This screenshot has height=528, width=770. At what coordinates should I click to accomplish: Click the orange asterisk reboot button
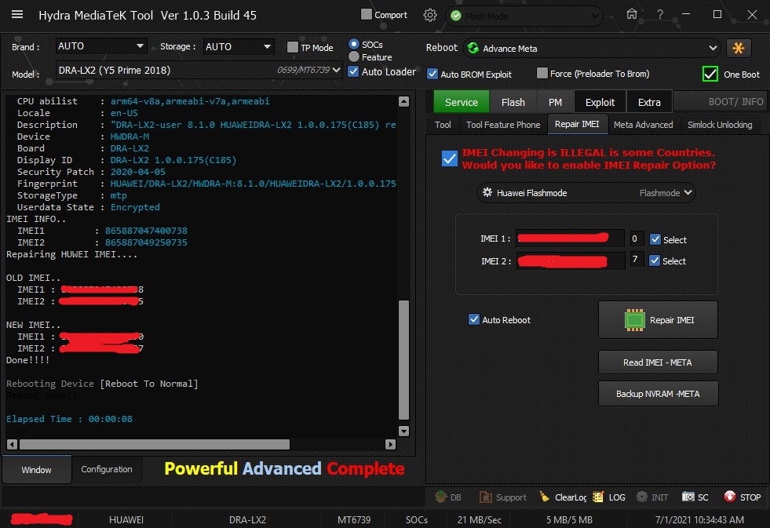click(x=738, y=49)
